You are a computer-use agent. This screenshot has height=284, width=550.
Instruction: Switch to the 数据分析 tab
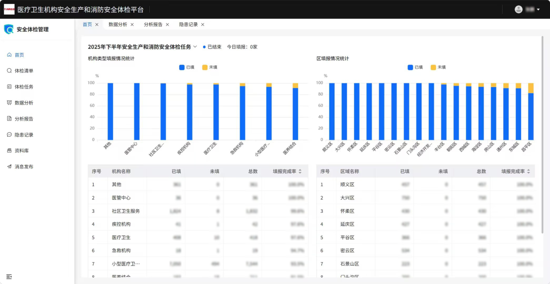pos(118,24)
